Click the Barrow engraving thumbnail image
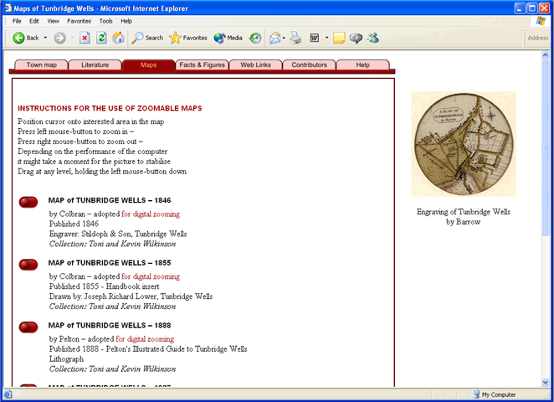The image size is (554, 402). [x=463, y=144]
